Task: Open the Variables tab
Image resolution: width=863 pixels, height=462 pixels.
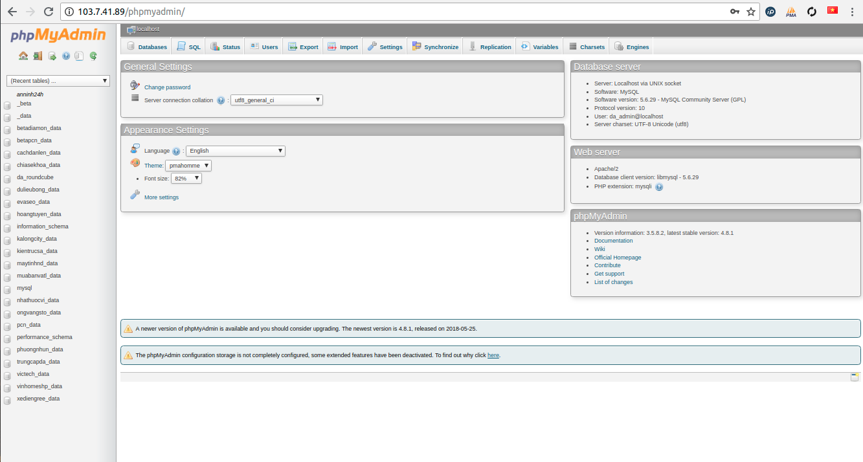Action: tap(539, 47)
